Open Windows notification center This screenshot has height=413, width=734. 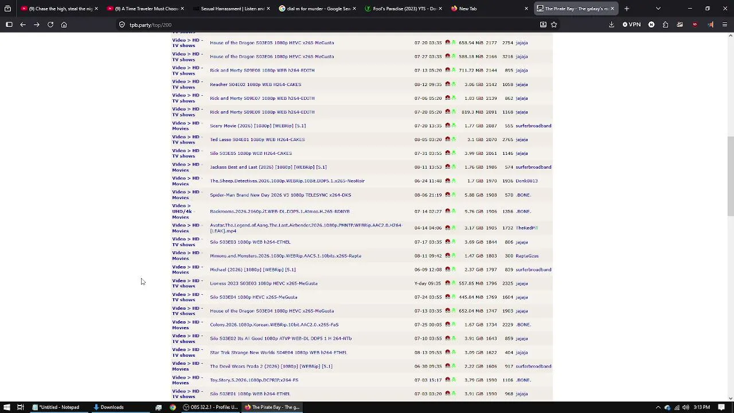coord(721,407)
